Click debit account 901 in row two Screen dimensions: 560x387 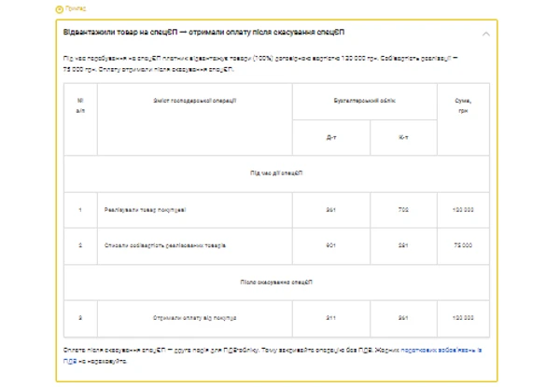click(x=331, y=245)
